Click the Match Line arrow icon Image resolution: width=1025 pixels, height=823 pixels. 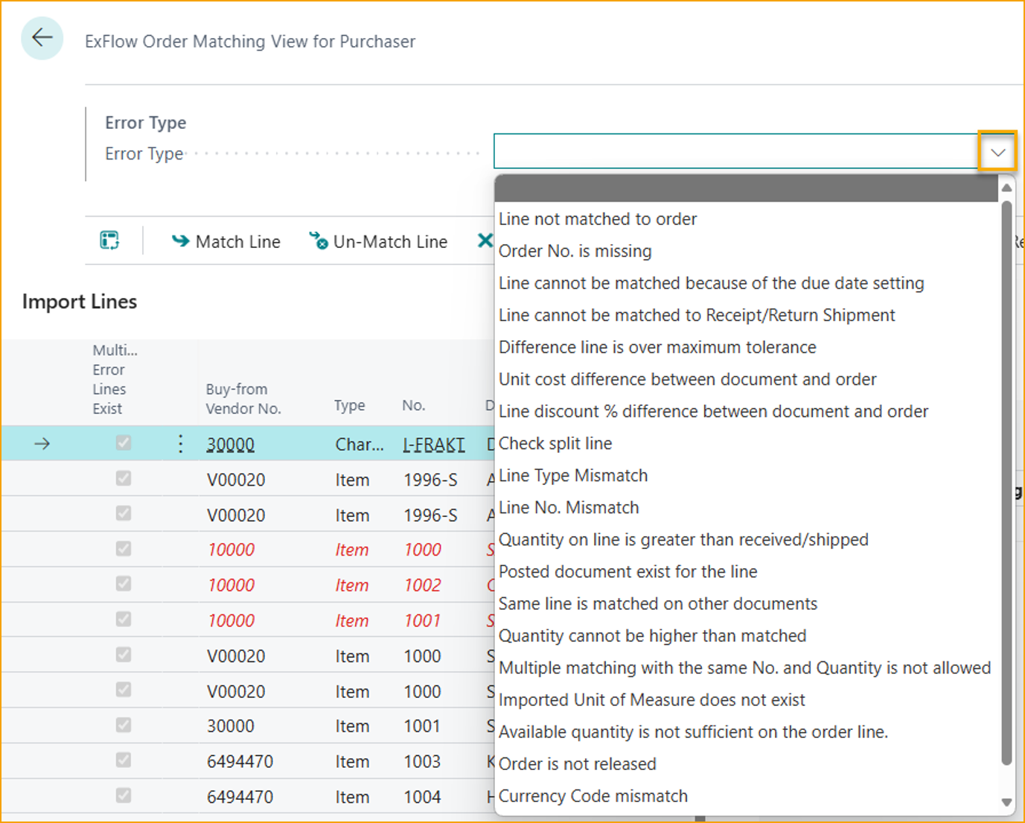click(x=180, y=241)
